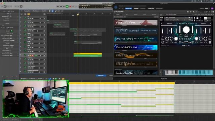215x121 pixels.
Task: Click the pencil tool in piano roll toolbar
Action: pyautogui.click(x=50, y=79)
